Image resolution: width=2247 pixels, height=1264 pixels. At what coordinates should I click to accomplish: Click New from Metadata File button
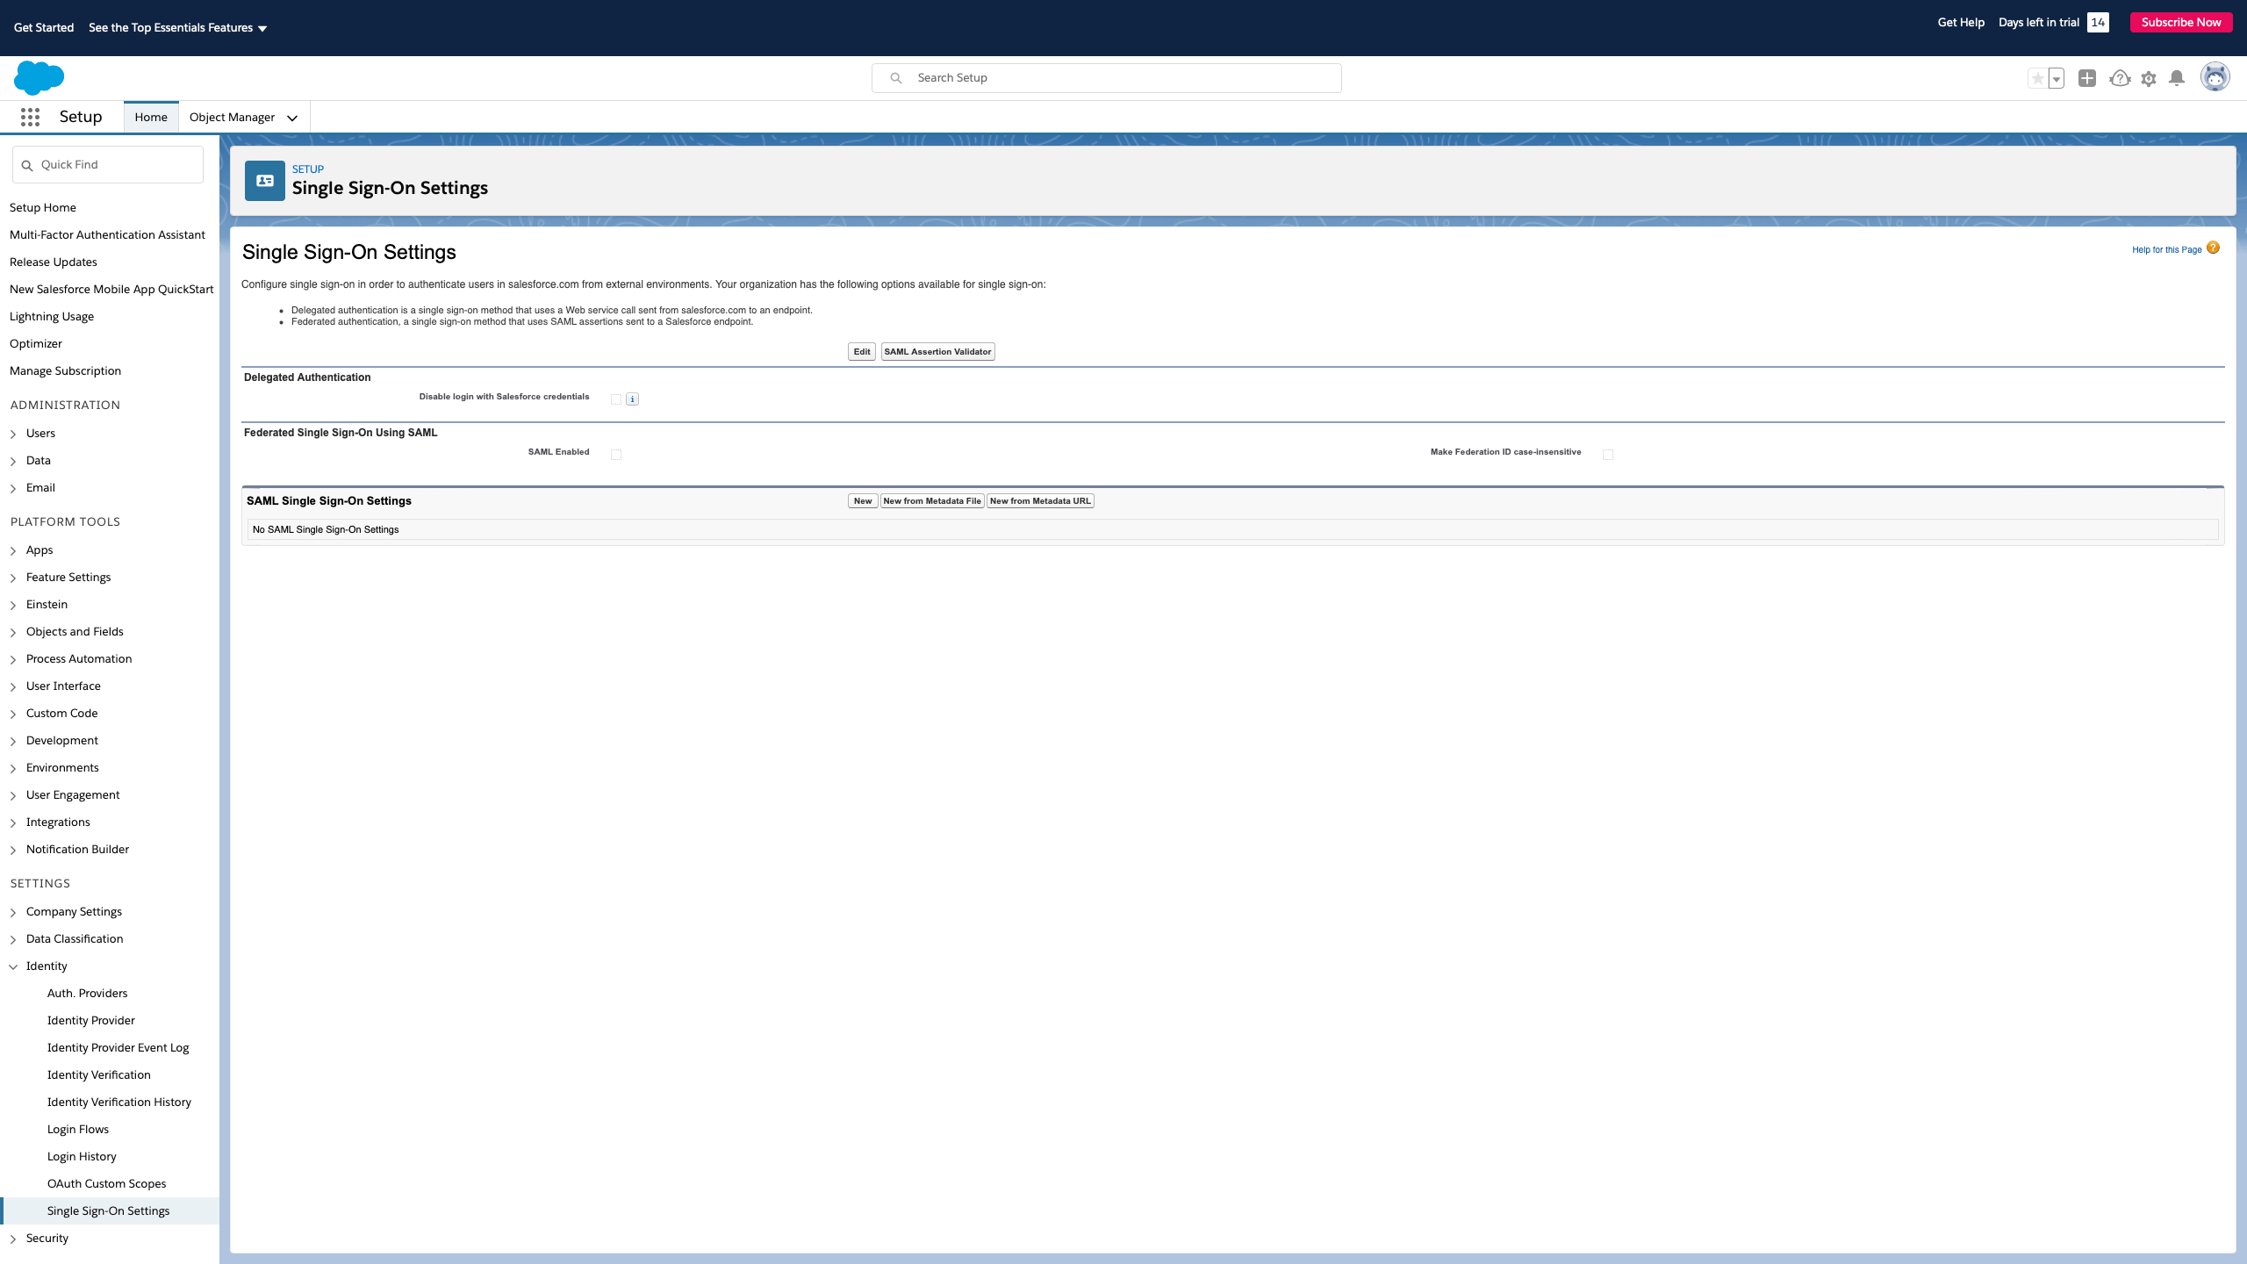[x=931, y=501]
